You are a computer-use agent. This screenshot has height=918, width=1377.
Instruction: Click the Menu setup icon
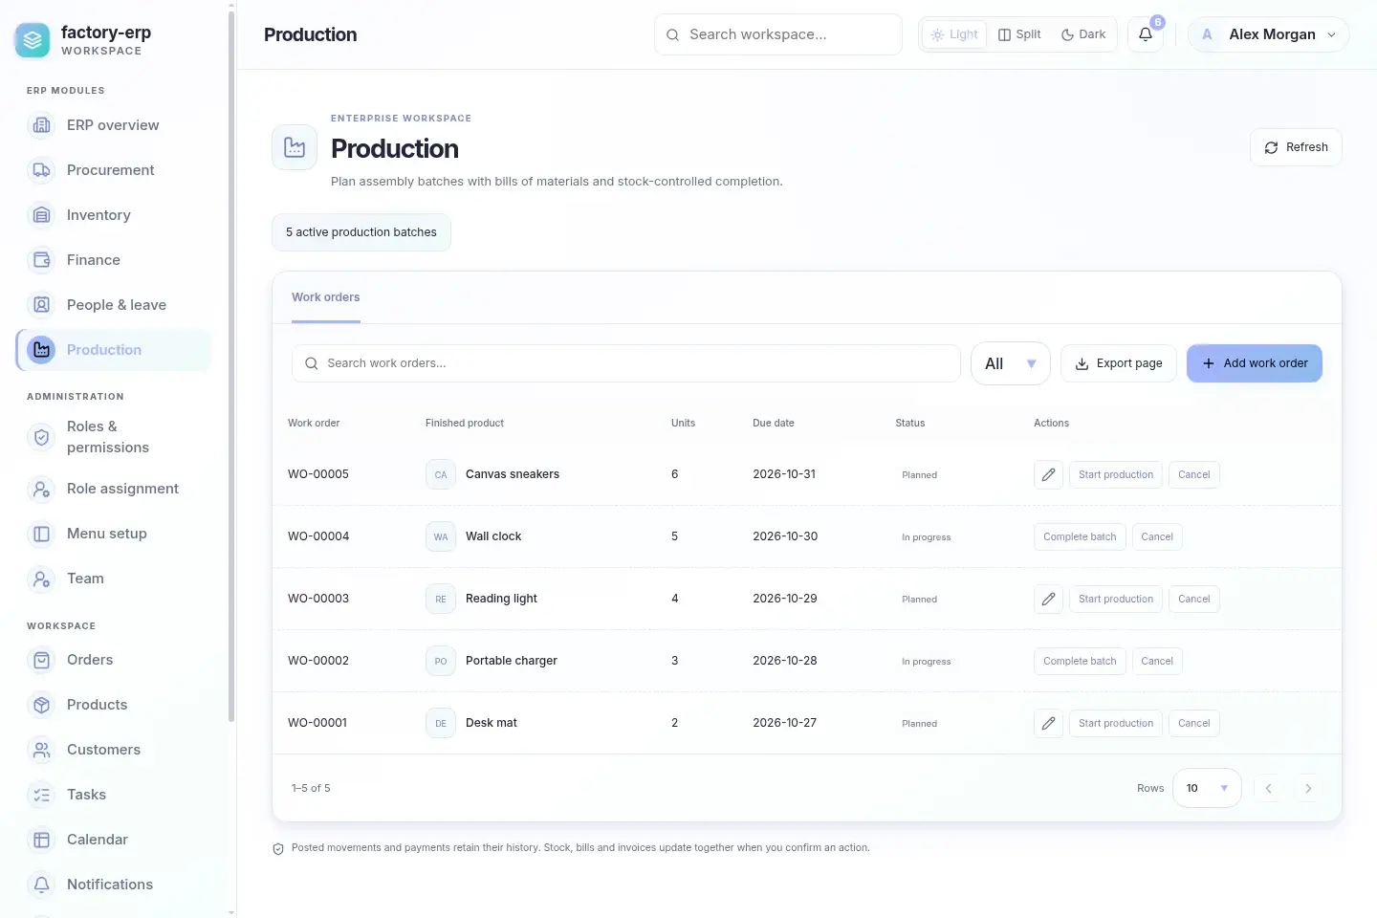42,534
